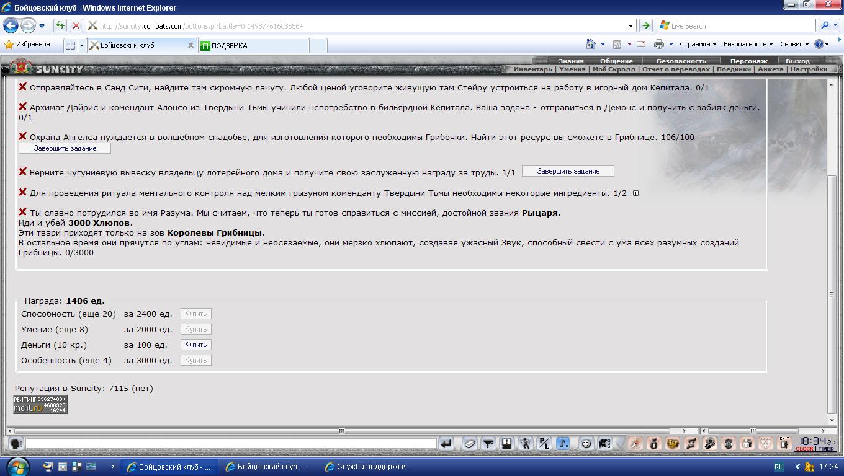
Task: Open the Настройки submenu link
Action: pos(808,69)
